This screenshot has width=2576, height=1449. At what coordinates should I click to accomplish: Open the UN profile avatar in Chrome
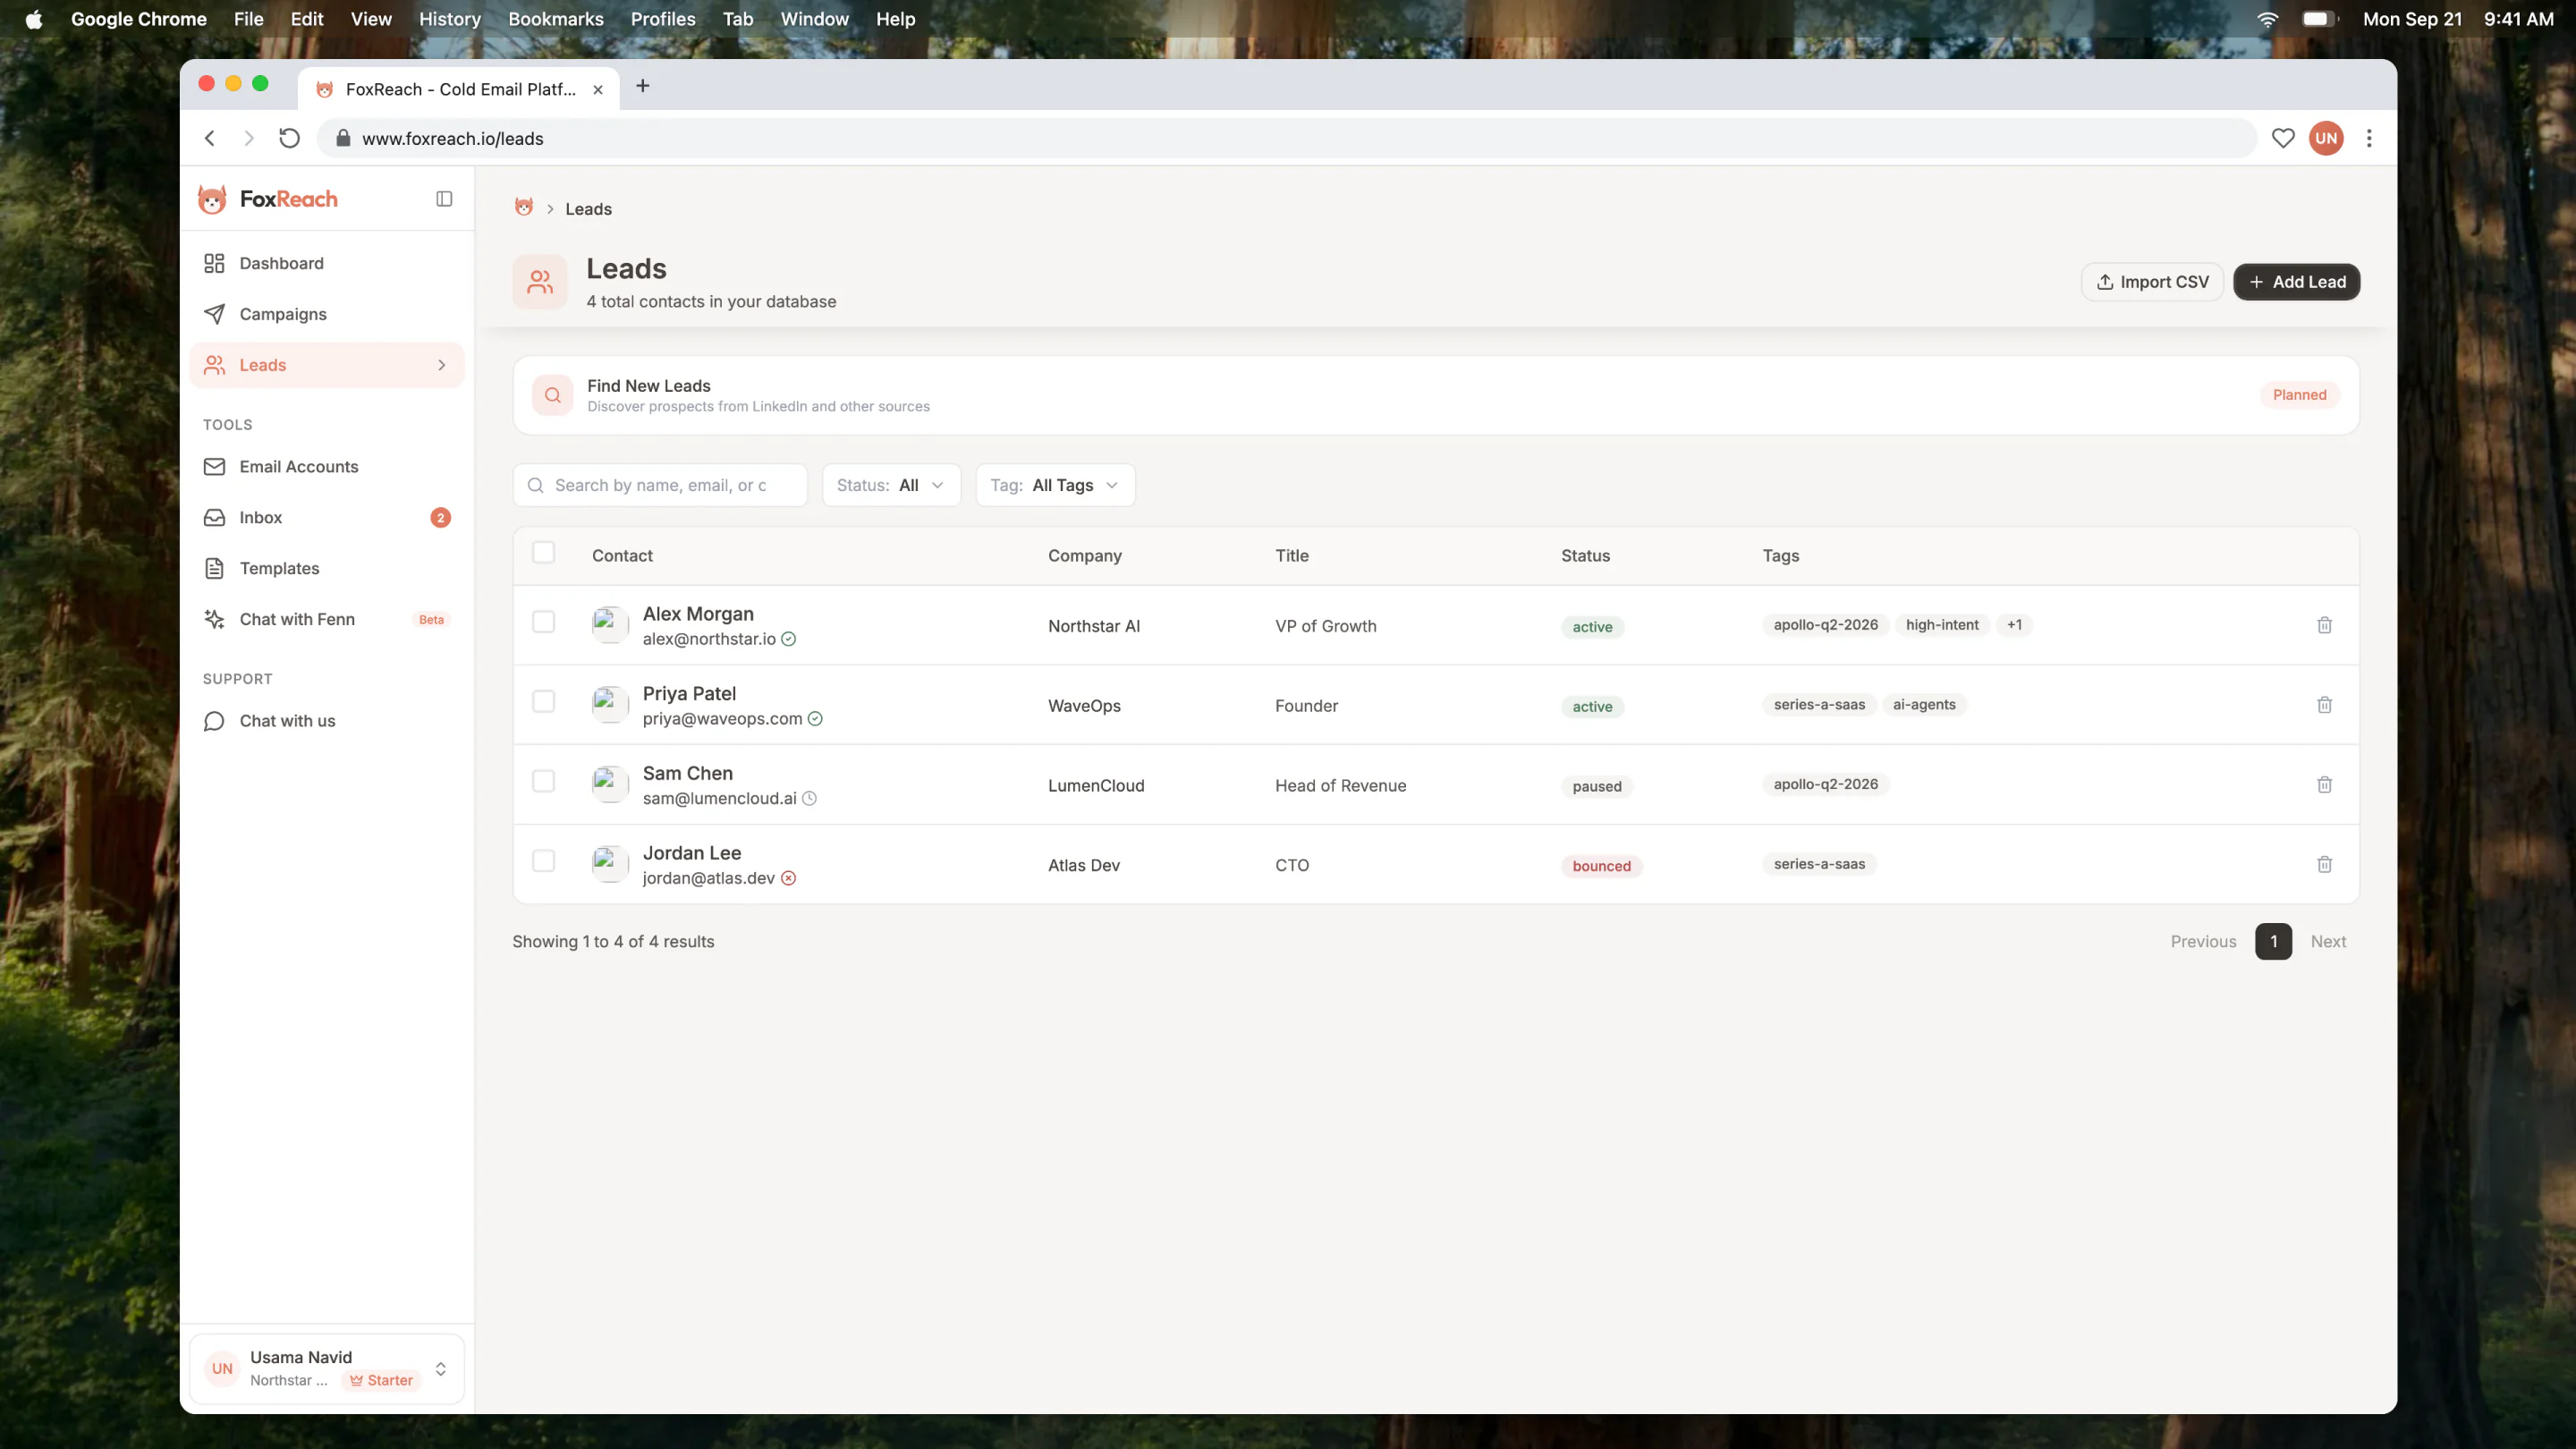[2326, 138]
